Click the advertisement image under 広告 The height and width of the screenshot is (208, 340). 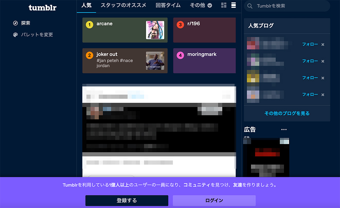(x=266, y=157)
